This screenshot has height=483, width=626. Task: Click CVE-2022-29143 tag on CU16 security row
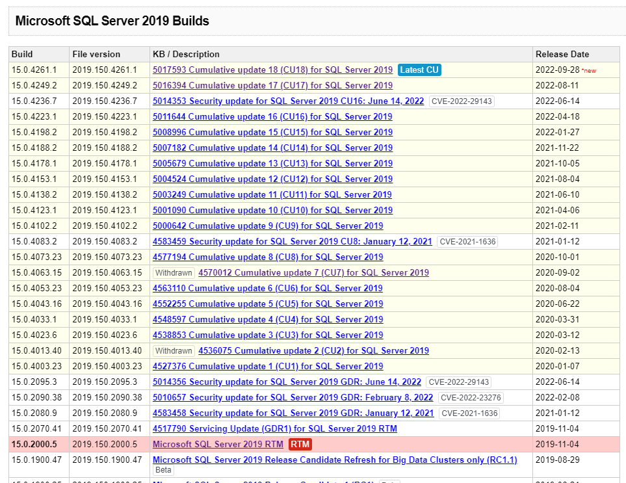click(x=462, y=101)
